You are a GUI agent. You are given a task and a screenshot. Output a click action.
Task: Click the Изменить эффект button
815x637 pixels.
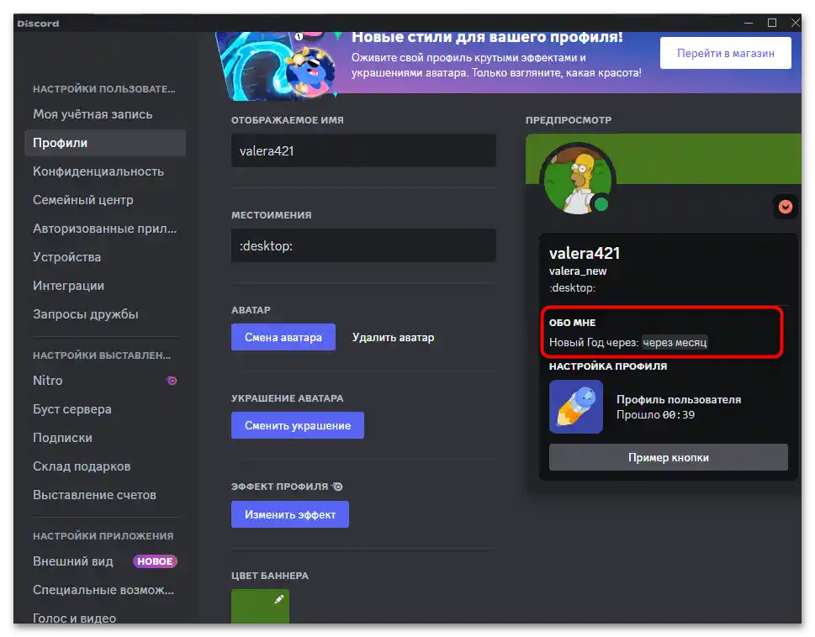coord(290,514)
